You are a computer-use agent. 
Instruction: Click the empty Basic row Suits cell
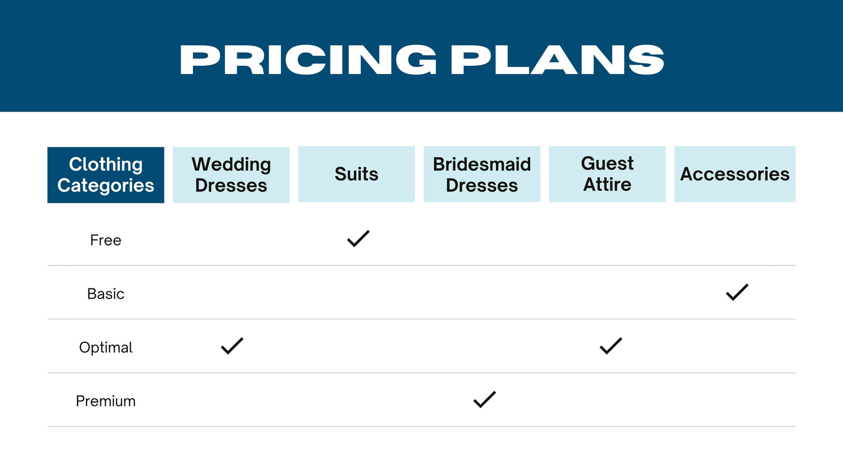(357, 292)
